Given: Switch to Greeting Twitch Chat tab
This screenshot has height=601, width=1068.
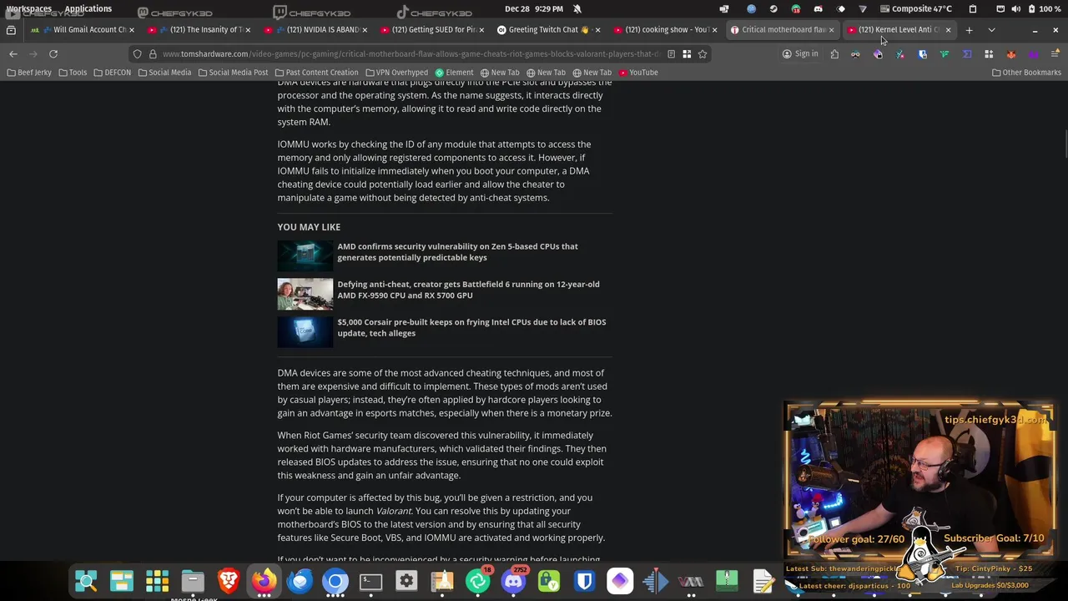Looking at the screenshot, I should 549,30.
